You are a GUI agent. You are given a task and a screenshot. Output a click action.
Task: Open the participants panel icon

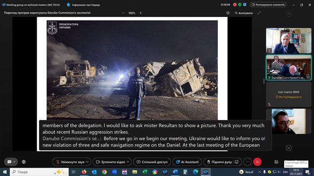click(x=276, y=162)
